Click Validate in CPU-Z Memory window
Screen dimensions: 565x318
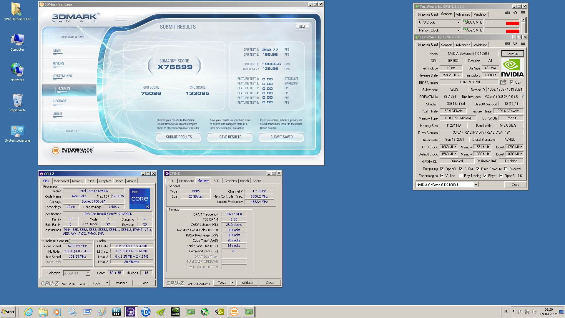tap(247, 283)
